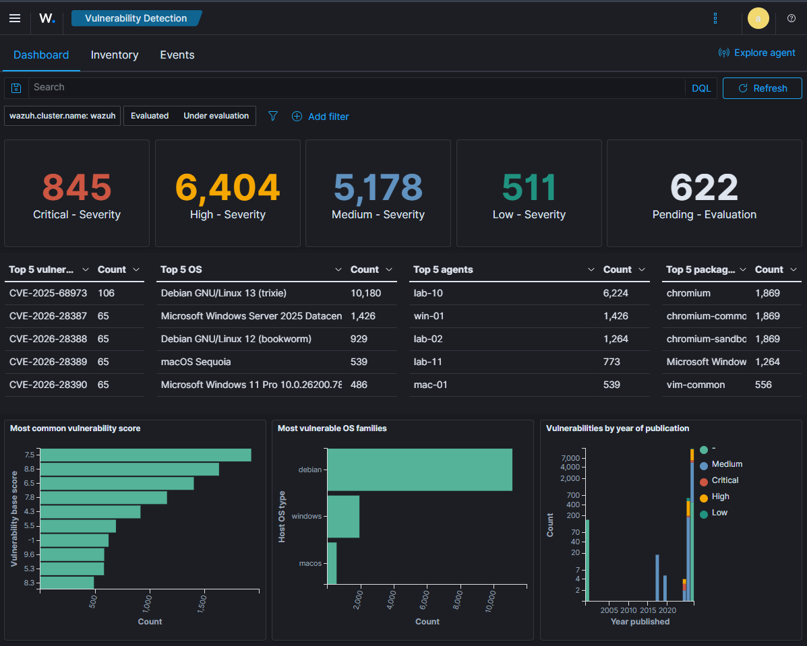Image resolution: width=807 pixels, height=646 pixels.
Task: Click the 7.5 score bar
Action: coord(146,455)
